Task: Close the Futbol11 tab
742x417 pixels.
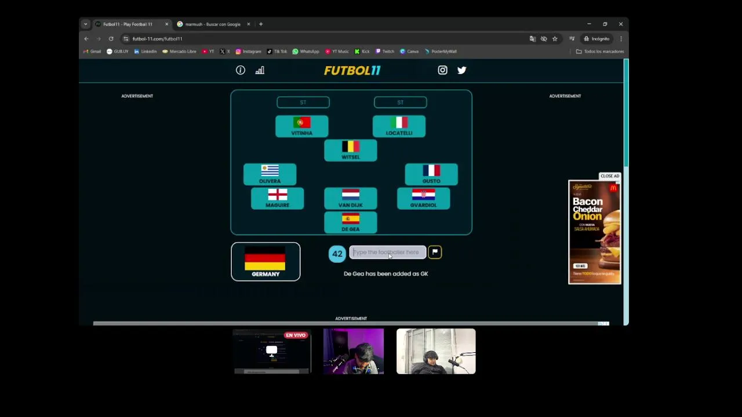Action: pos(166,24)
